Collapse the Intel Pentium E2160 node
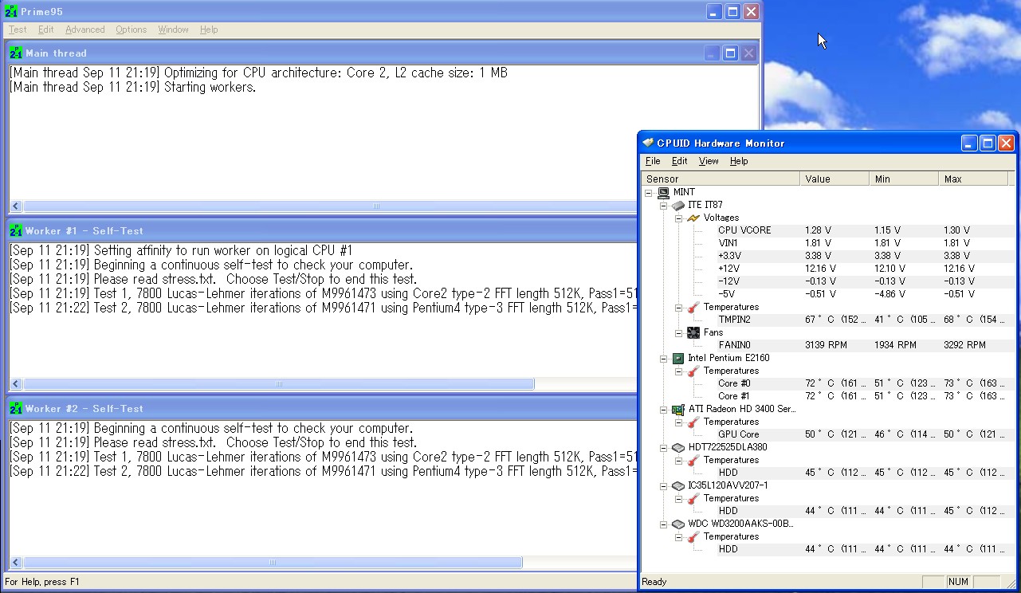Image resolution: width=1021 pixels, height=593 pixels. [663, 358]
